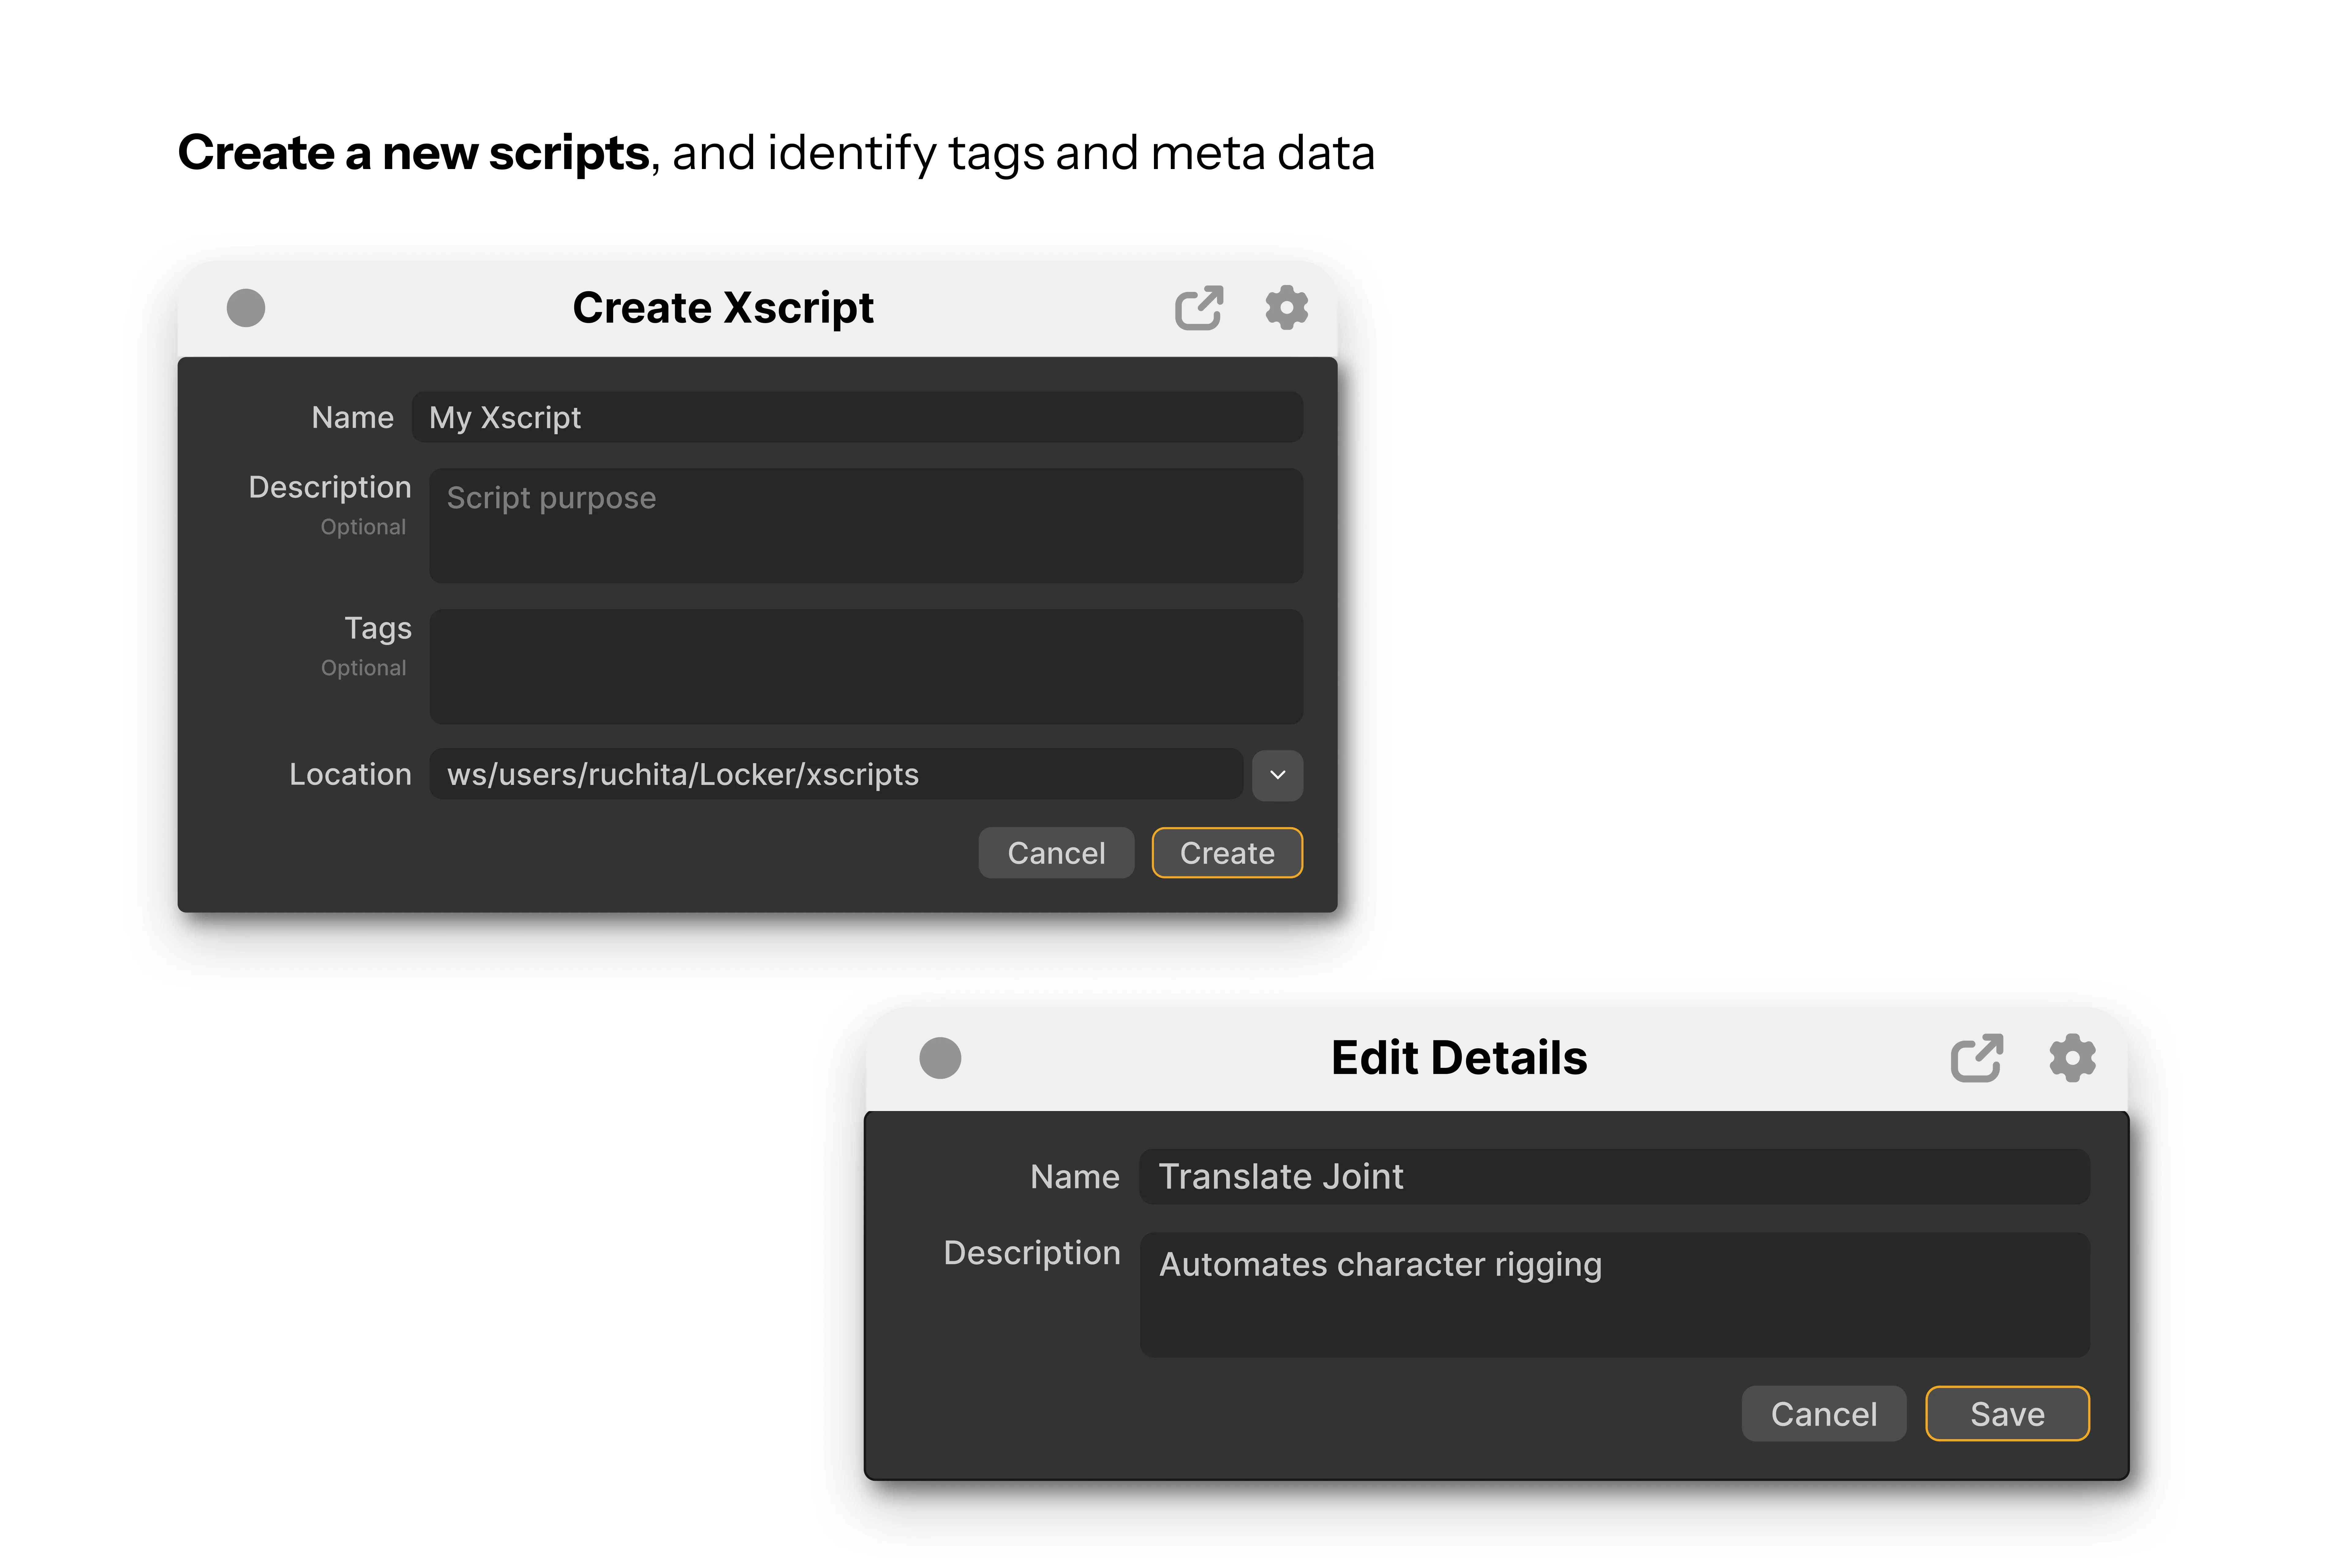
Task: Cancel the Edit Details dialog
Action: click(x=1824, y=1414)
